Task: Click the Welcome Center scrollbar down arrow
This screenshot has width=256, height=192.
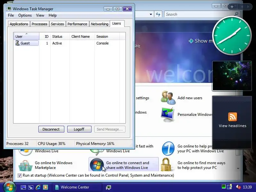Action: (238, 168)
